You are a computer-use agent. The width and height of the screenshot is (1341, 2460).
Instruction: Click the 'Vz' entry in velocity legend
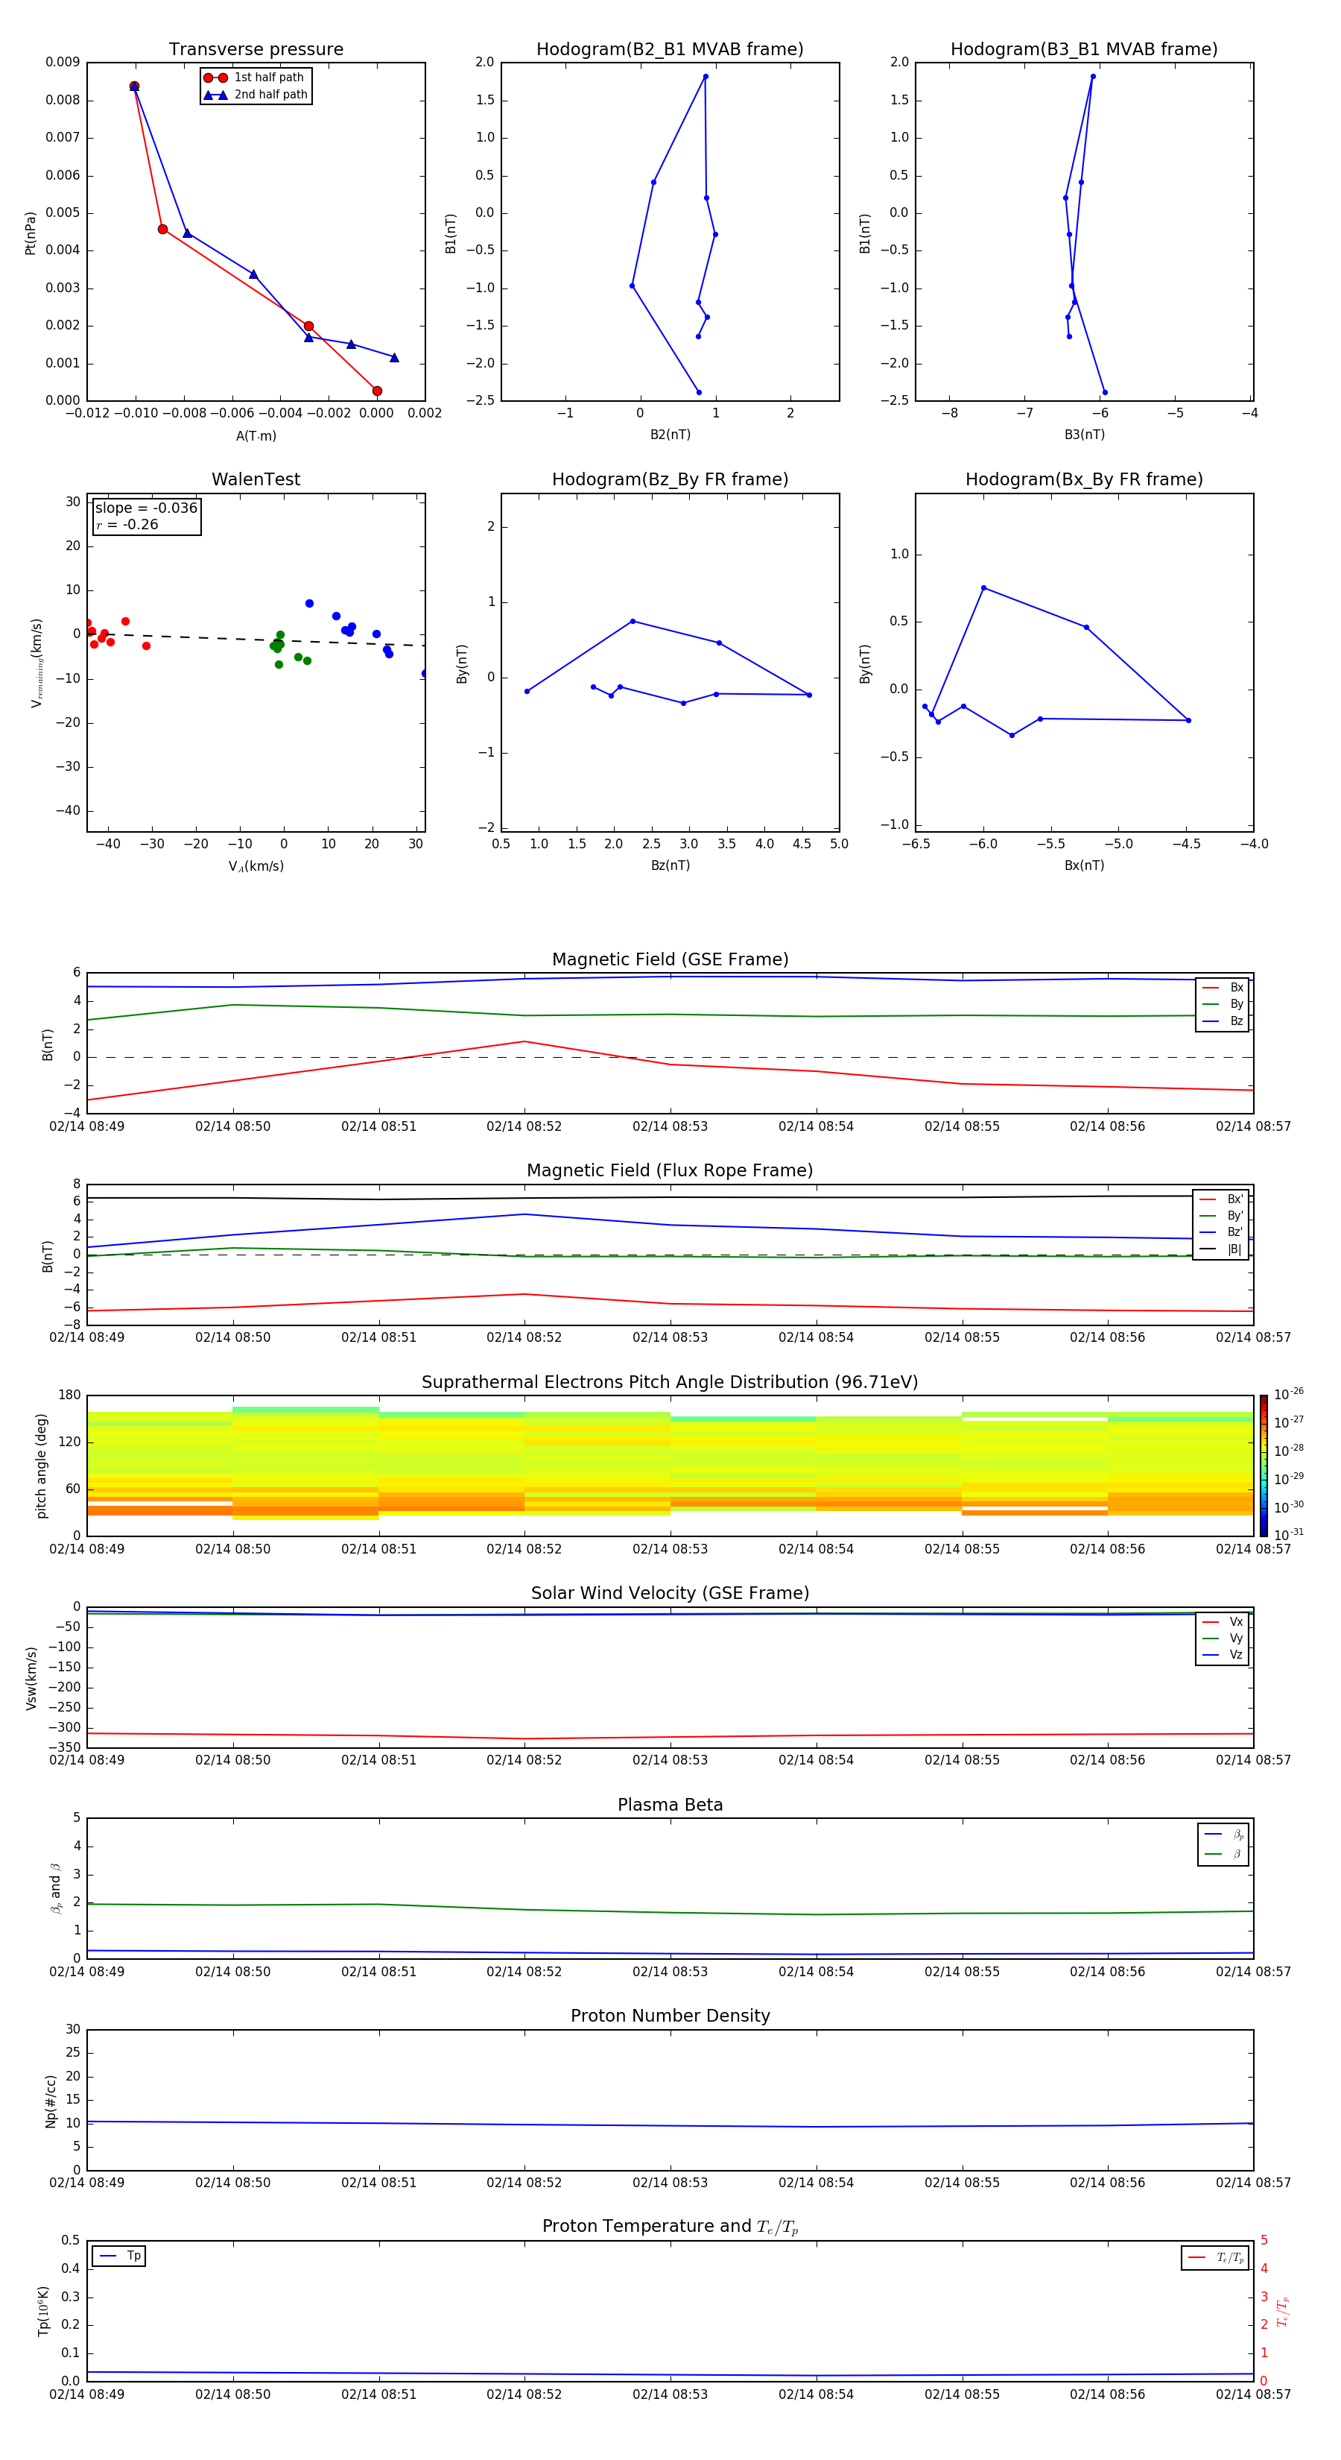pos(1223,1655)
